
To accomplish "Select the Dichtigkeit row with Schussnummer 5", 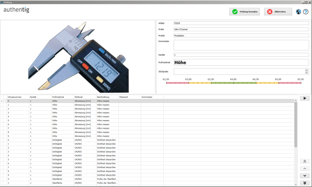I will 147,160.
